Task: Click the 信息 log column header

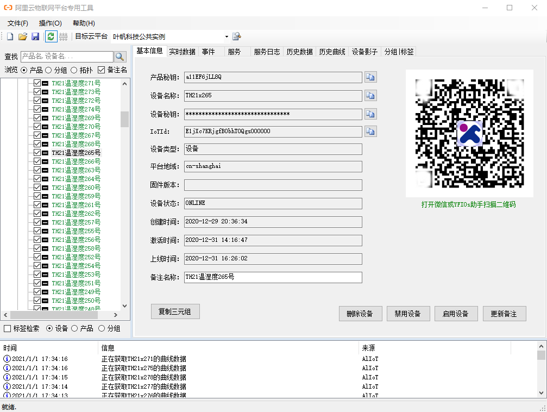Action: click(229, 348)
